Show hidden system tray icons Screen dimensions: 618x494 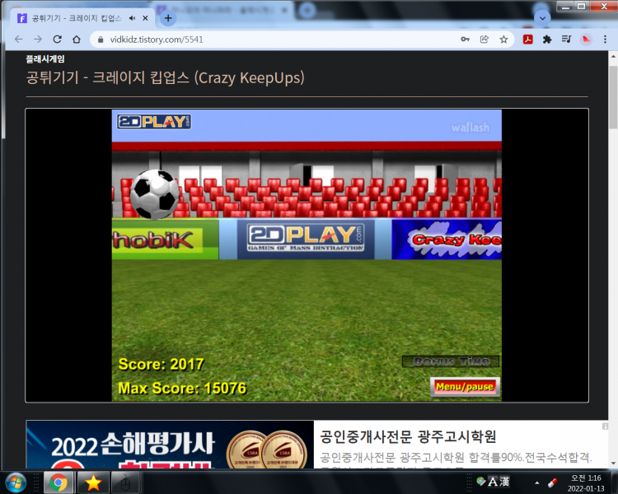[536, 482]
